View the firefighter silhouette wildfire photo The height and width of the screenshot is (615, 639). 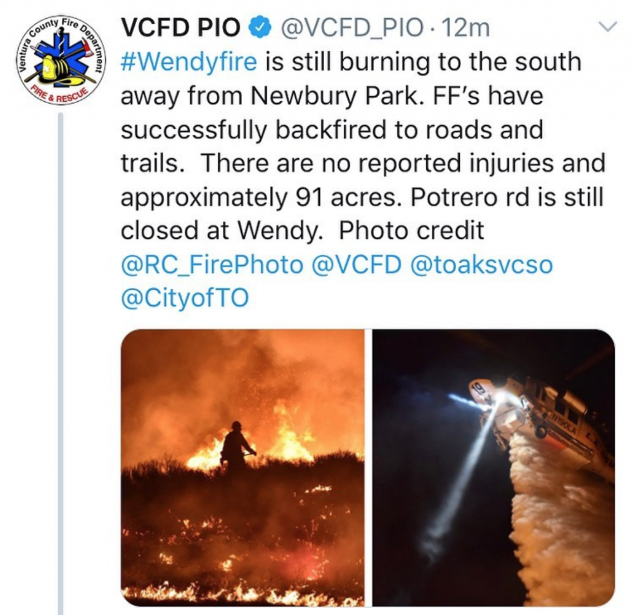click(x=243, y=468)
